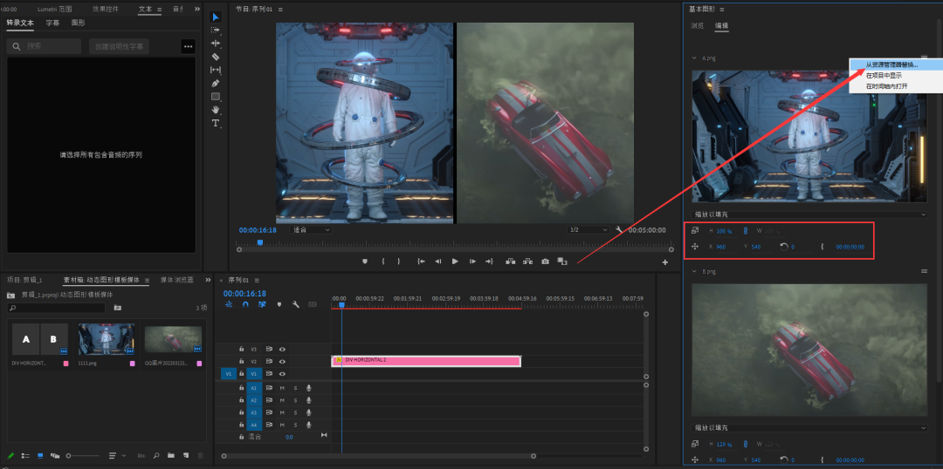The width and height of the screenshot is (943, 469).
Task: Open Program Monitor settings wrench
Action: 619,230
